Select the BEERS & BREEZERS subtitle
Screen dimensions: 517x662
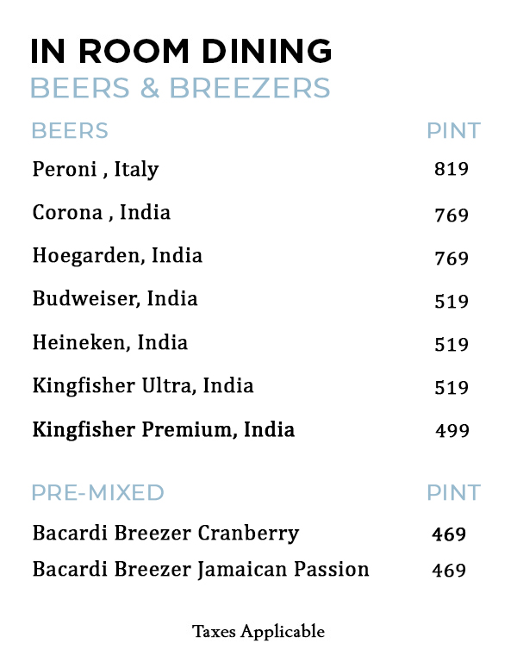coord(180,89)
